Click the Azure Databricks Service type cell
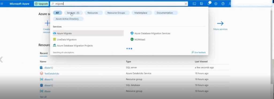 click(139, 73)
